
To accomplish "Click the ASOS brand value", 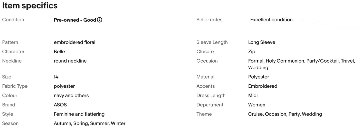I will (x=60, y=105).
